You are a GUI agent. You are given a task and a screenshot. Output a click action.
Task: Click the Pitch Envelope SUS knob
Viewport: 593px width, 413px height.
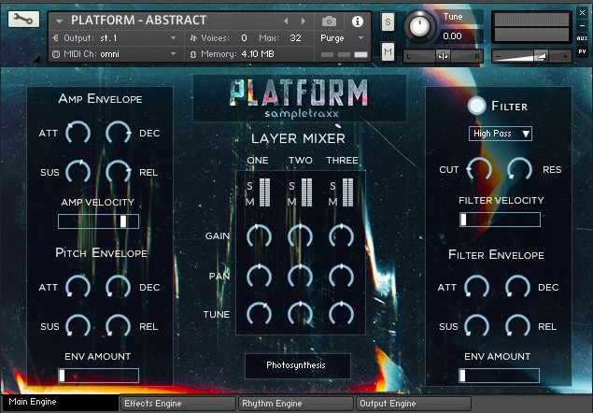click(x=78, y=326)
